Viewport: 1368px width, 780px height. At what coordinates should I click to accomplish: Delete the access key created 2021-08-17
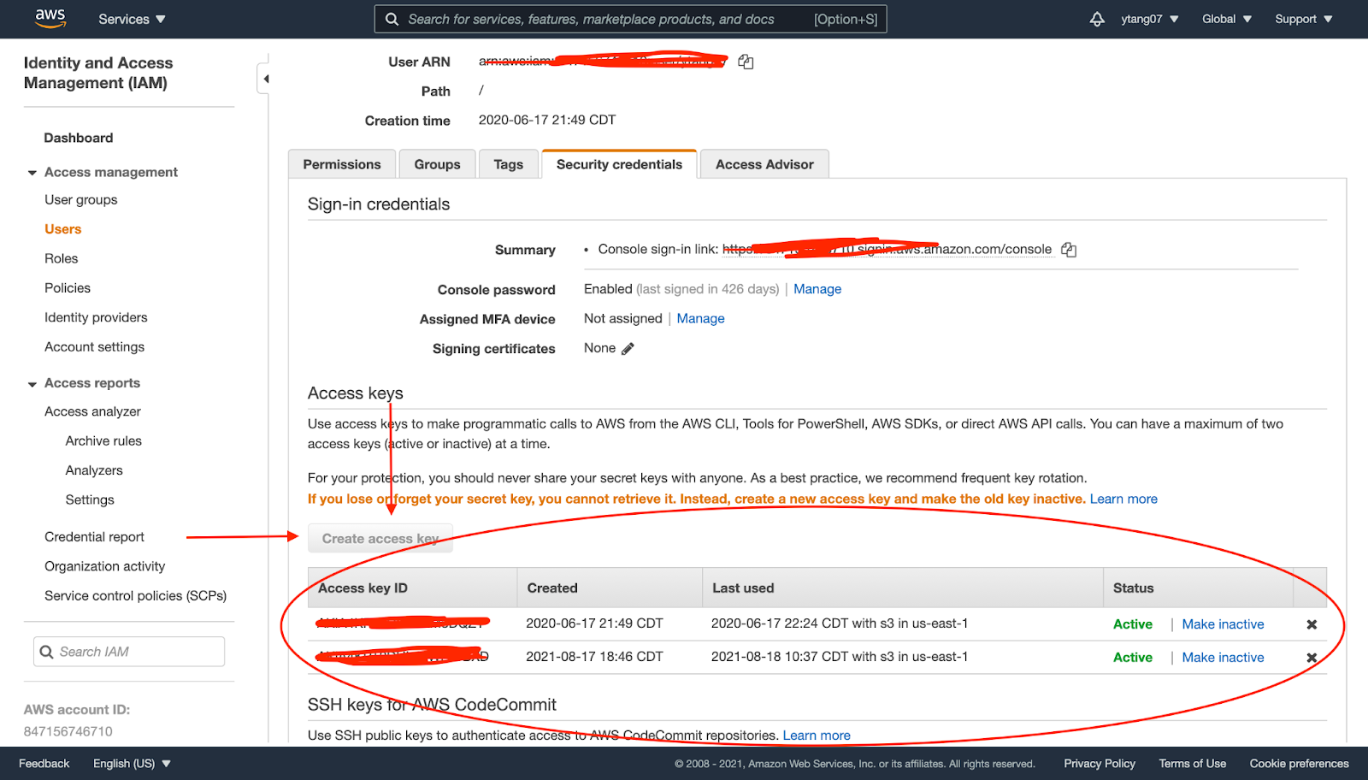coord(1312,658)
